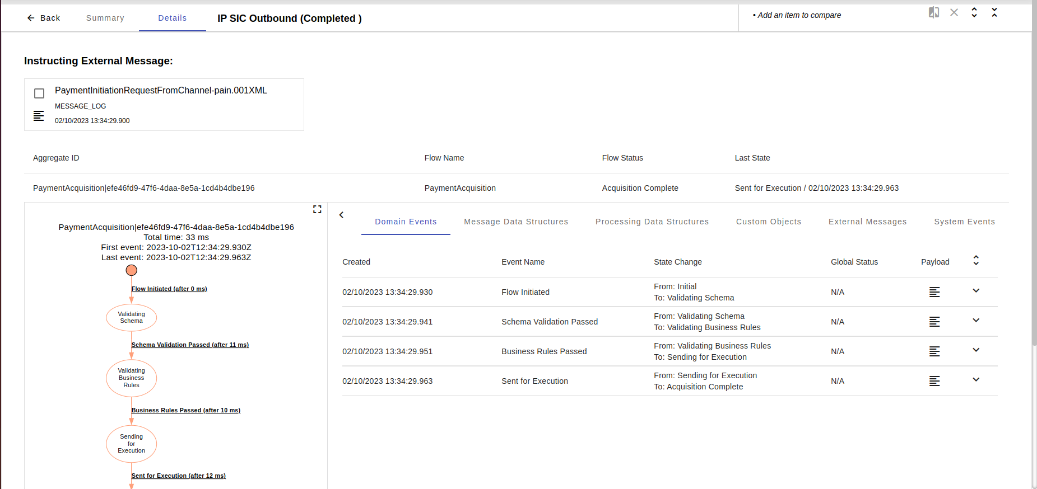Click Flow Initiated (after 0 ms) link
The height and width of the screenshot is (489, 1037).
169,289
